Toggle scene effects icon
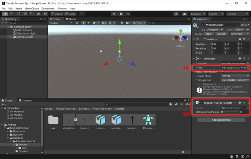 94,23
